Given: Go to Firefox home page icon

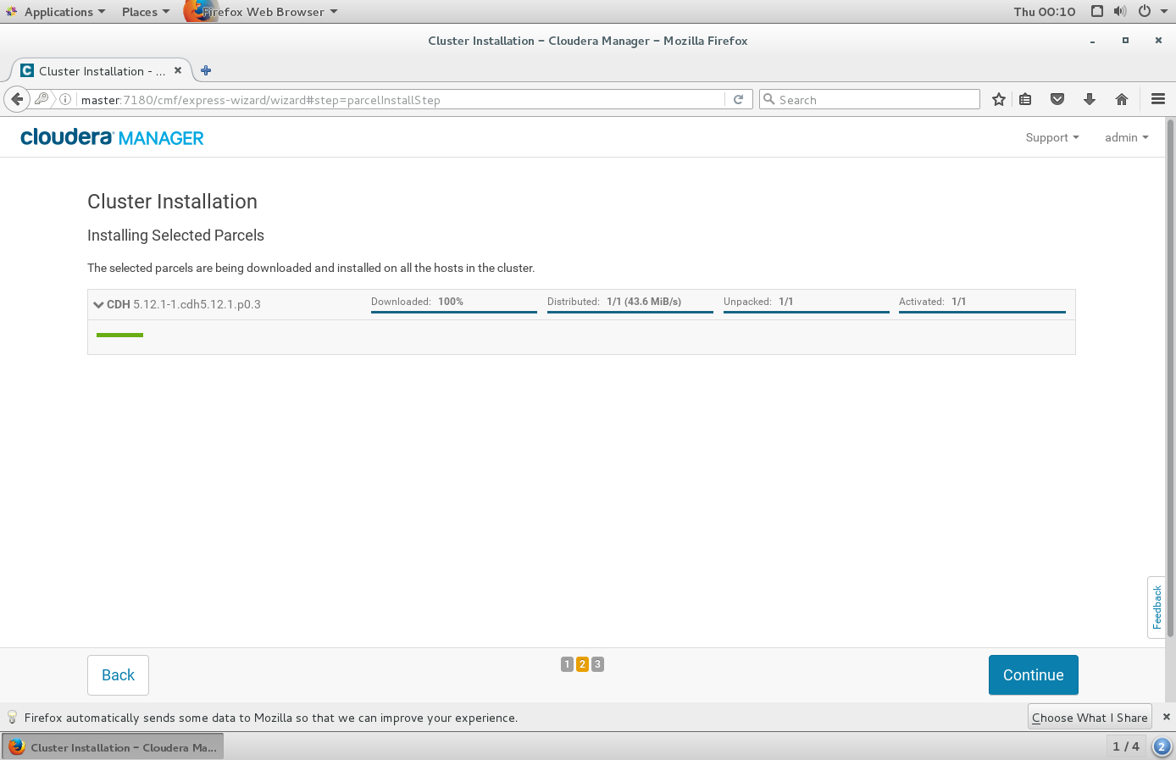Looking at the screenshot, I should 1122,99.
